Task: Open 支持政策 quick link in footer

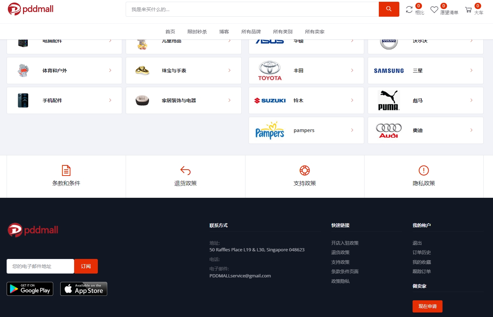Action: pos(341,262)
